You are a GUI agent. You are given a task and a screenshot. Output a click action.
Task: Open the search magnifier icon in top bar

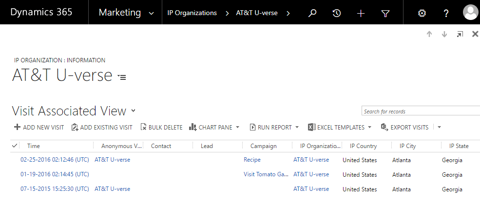pos(312,13)
